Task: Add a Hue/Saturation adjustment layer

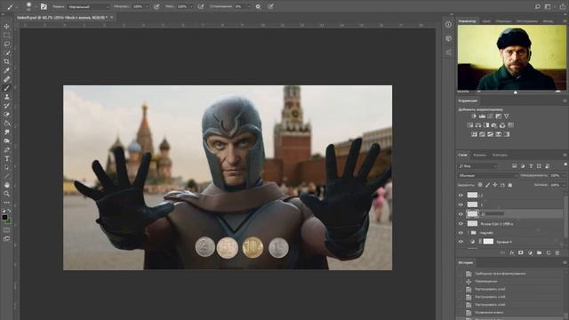Action: pos(470,125)
